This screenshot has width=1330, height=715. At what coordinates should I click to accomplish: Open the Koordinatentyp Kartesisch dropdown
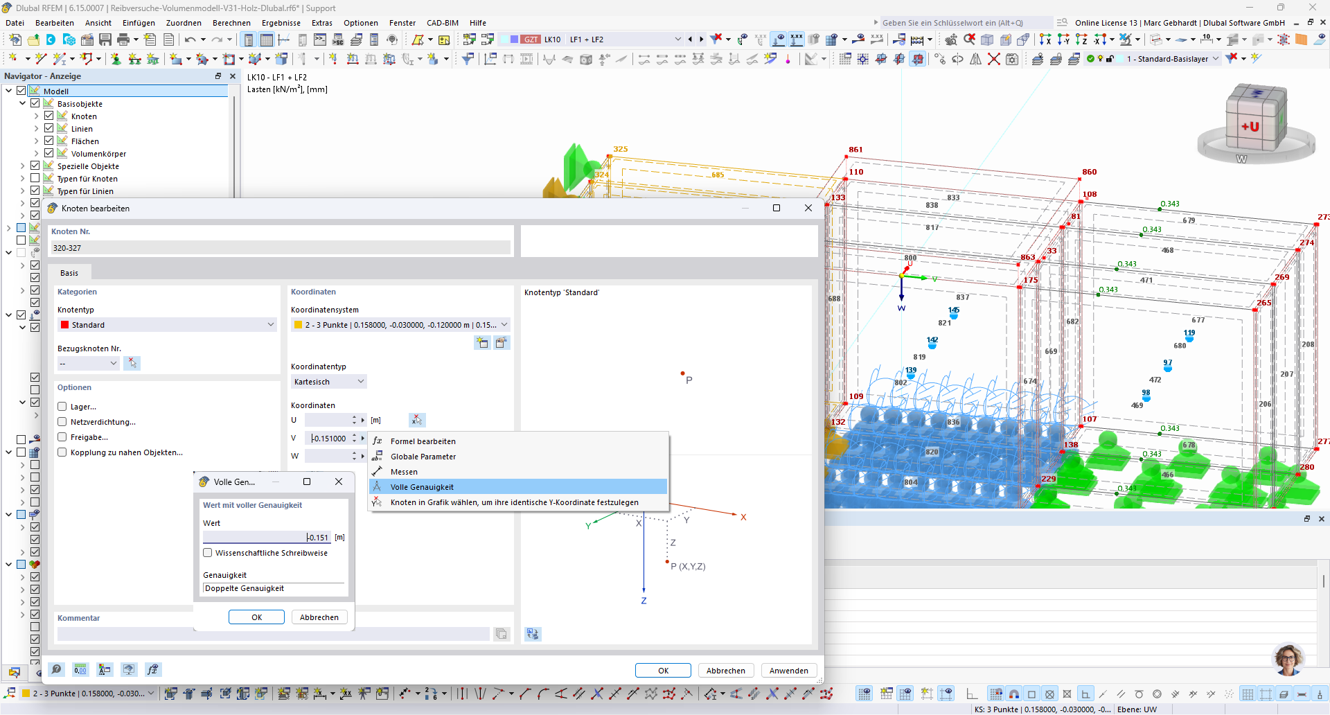point(328,382)
